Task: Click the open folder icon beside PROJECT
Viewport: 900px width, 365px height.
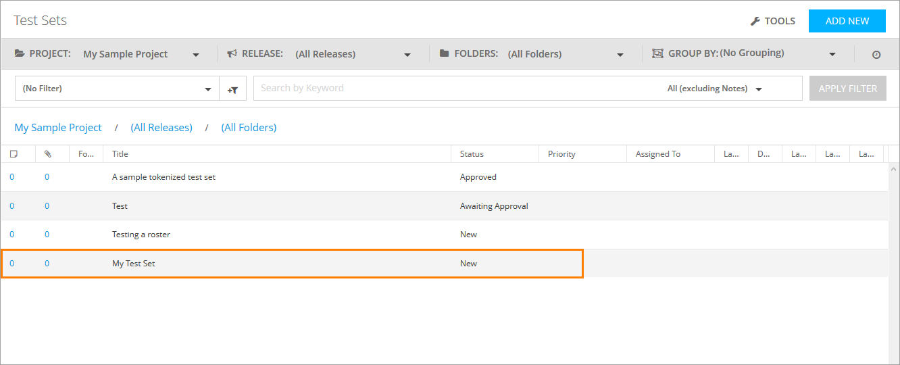Action: click(x=20, y=53)
